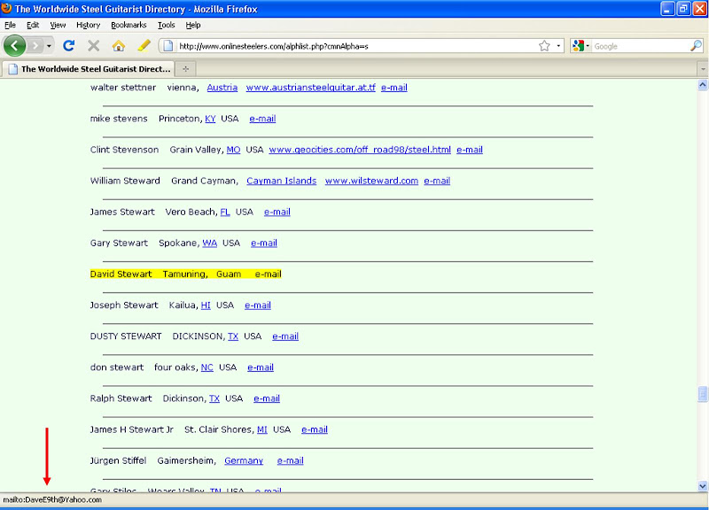The image size is (709, 510).
Task: Visit www.austriansteelguitar.at.tf link
Action: [311, 88]
